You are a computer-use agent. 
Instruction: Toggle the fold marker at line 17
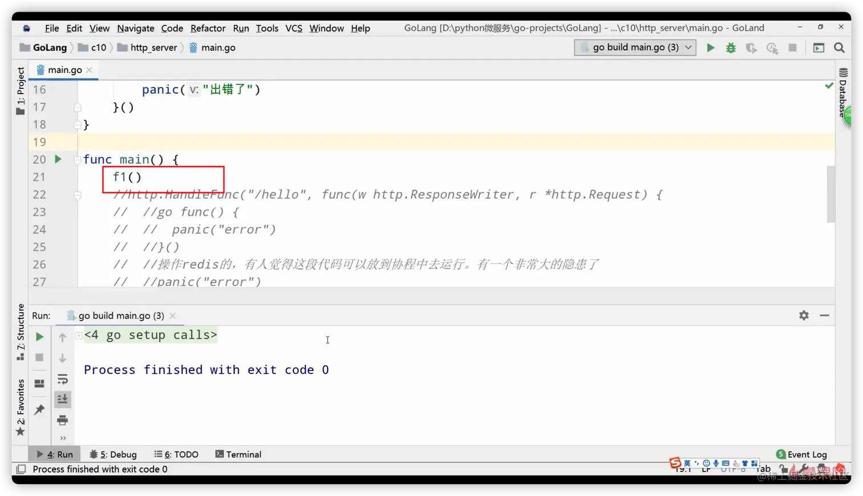pyautogui.click(x=77, y=107)
